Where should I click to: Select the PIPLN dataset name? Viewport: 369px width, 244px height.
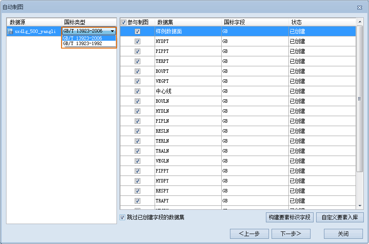(x=162, y=121)
